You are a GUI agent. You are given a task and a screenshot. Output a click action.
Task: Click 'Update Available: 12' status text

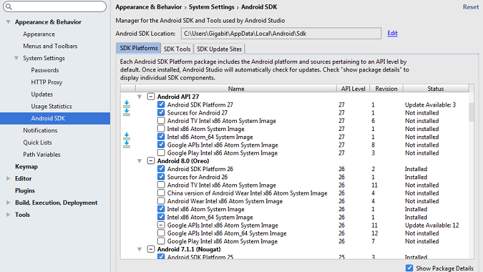432,225
